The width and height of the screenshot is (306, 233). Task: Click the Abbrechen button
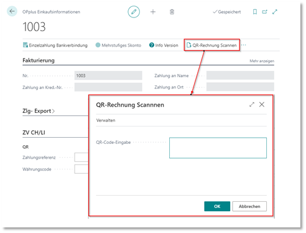click(249, 206)
